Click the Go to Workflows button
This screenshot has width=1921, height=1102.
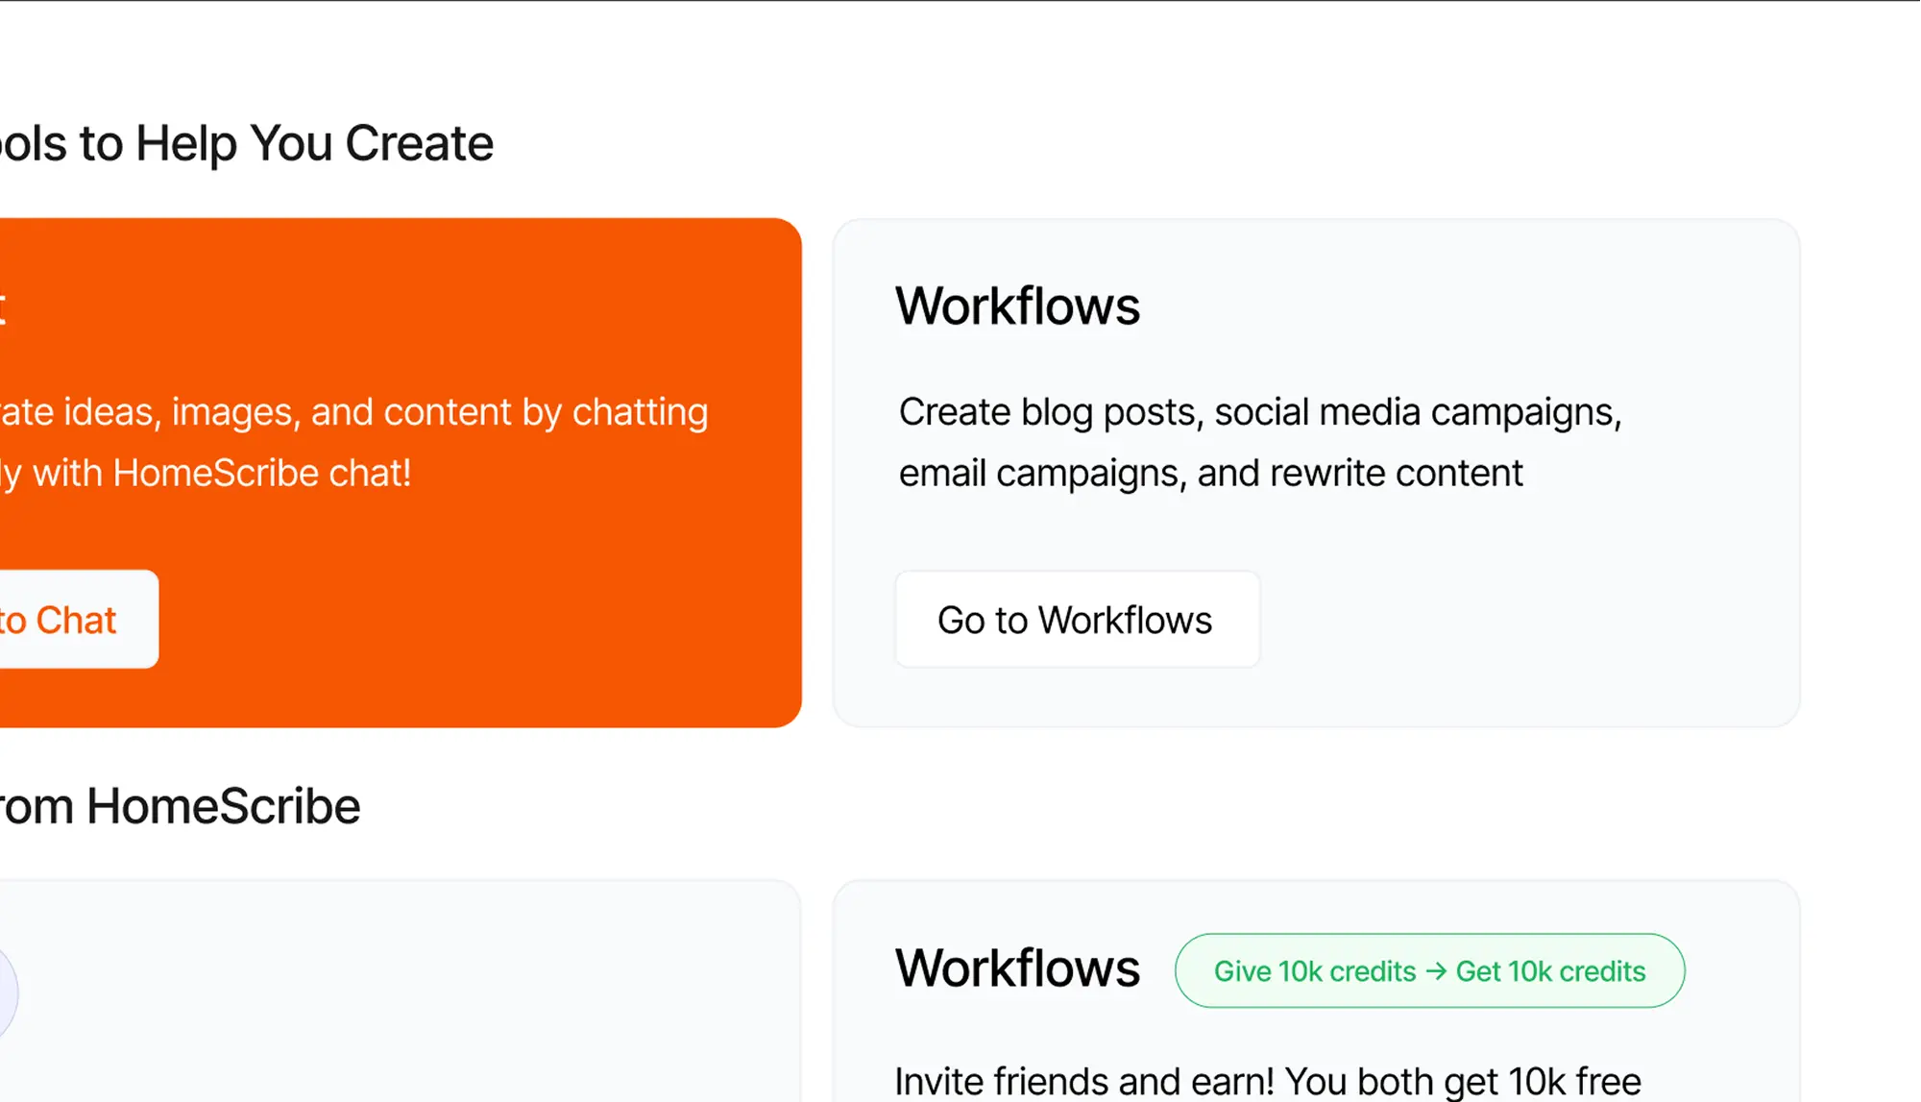(x=1076, y=620)
